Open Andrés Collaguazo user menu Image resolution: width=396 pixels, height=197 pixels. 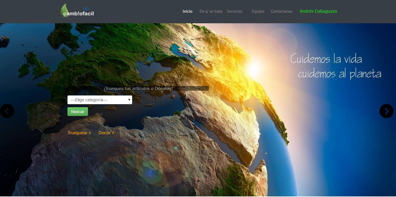coord(318,11)
